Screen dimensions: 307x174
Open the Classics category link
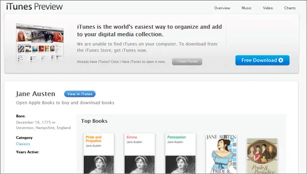[23, 144]
